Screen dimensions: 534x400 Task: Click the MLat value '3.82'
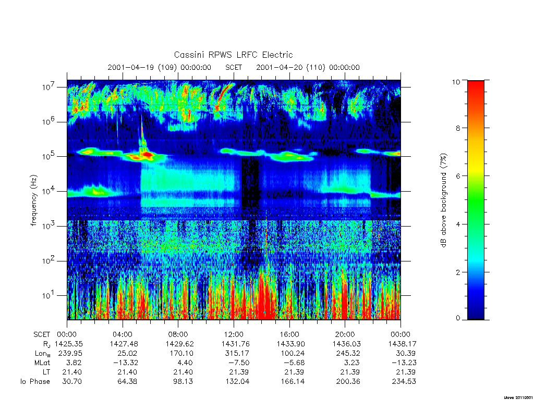click(x=74, y=362)
